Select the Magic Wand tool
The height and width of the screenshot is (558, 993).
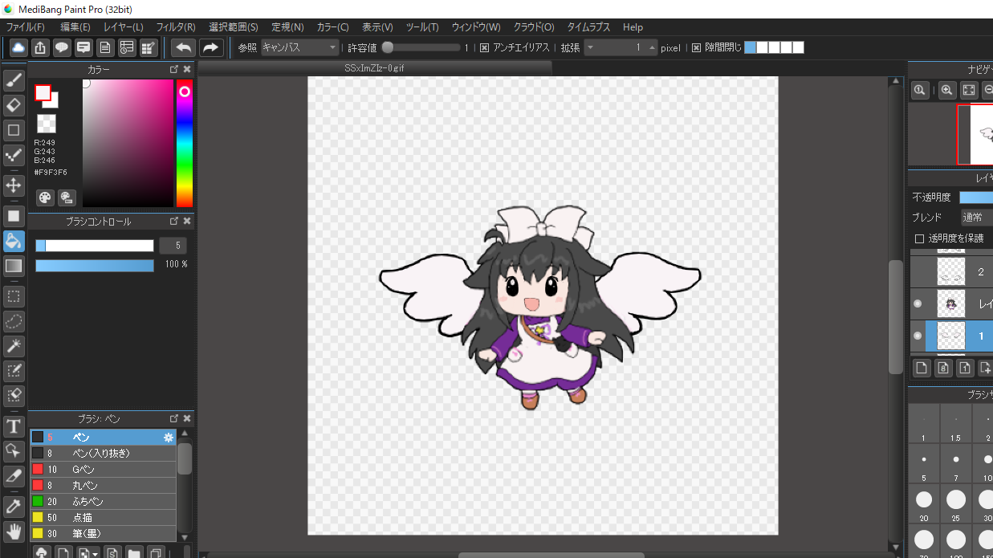[14, 346]
